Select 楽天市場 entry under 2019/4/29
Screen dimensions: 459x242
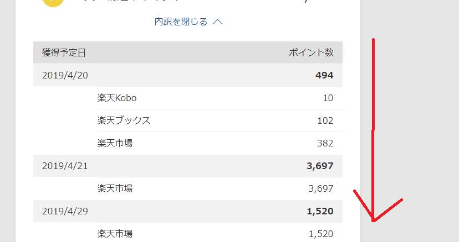click(115, 234)
